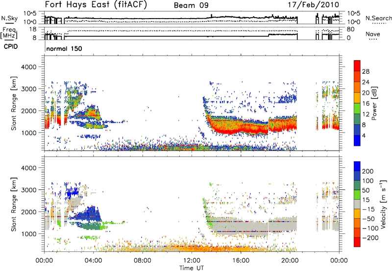Click the '2000' range tick in the velocity panel
Image resolution: width=392 pixels, height=271 pixels.
coord(29,212)
